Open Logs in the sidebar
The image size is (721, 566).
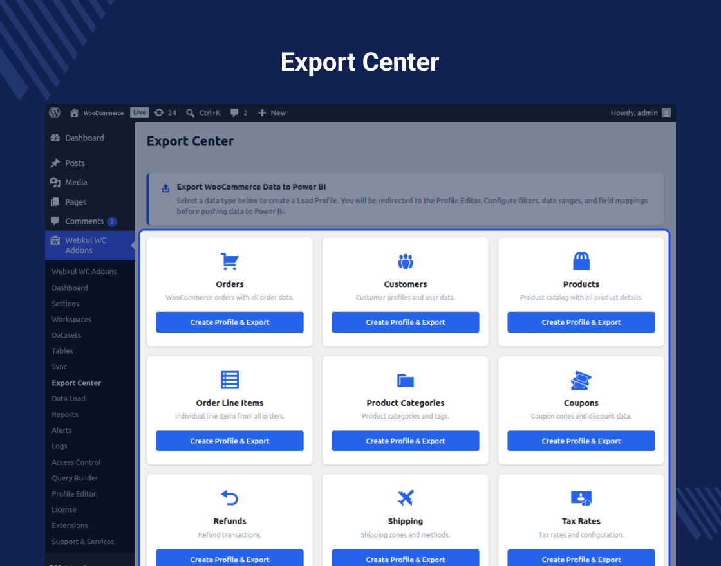point(59,446)
